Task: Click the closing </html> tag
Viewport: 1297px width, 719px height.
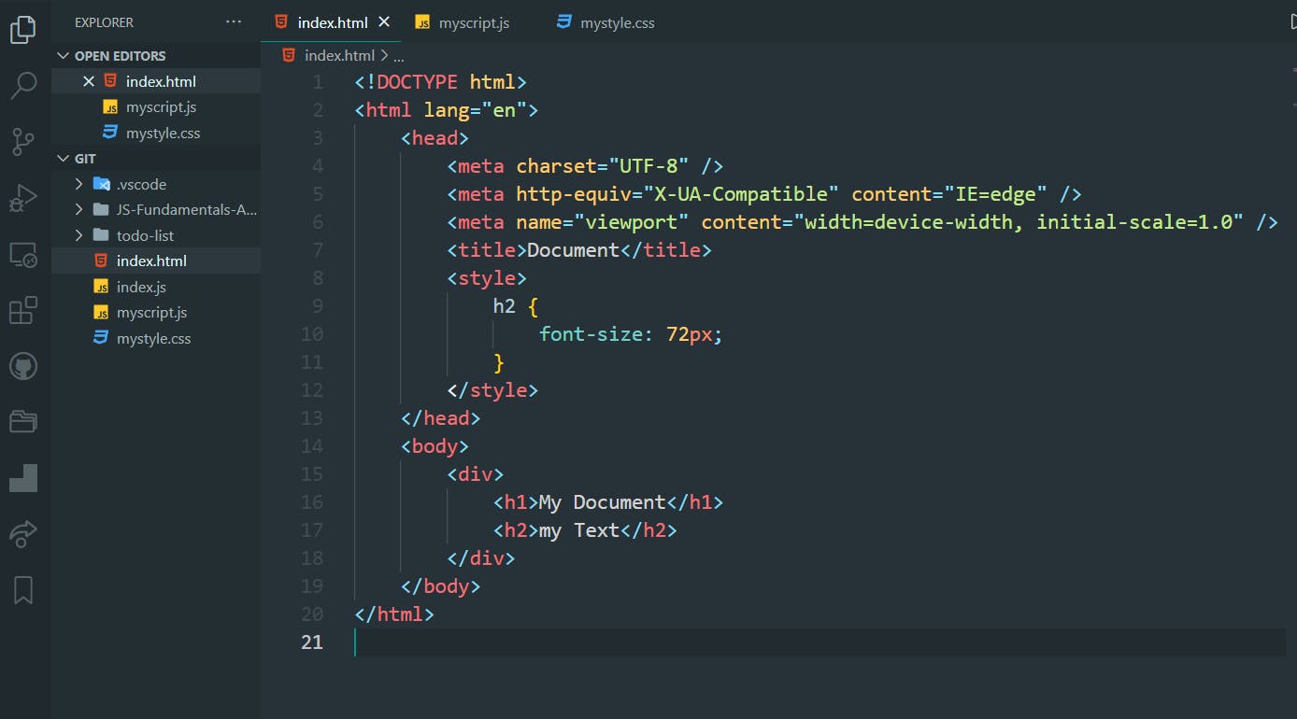Action: point(394,614)
